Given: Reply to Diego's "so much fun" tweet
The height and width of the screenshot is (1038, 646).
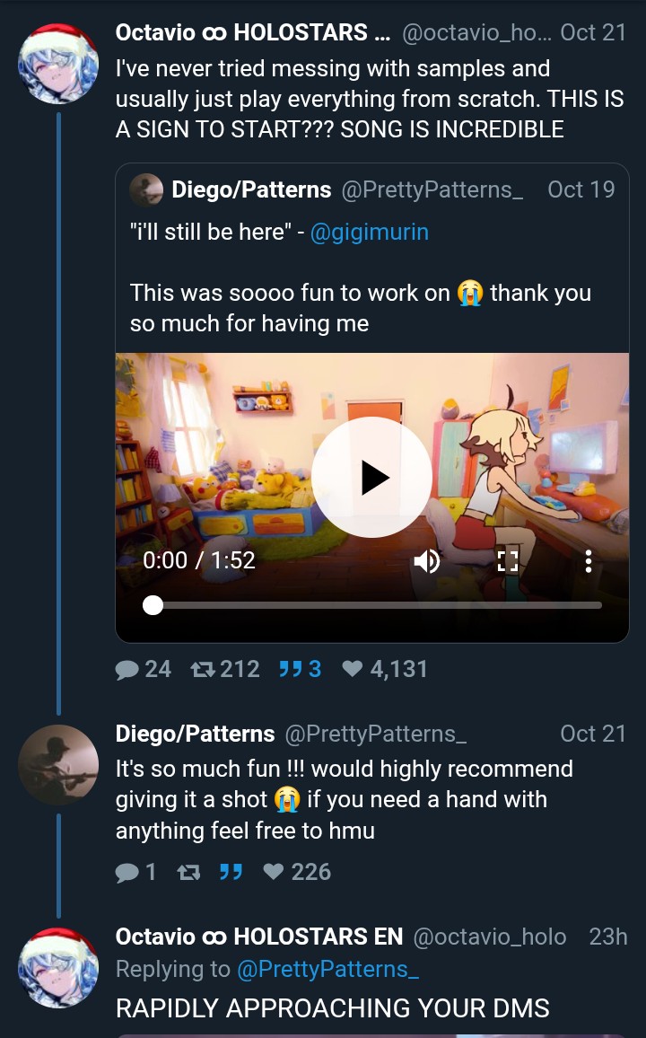Looking at the screenshot, I should pos(135,872).
